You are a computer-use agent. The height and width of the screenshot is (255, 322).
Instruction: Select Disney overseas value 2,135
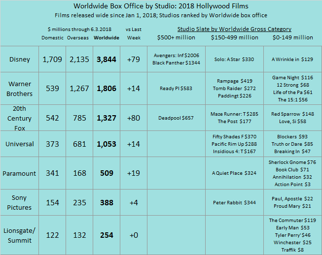(x=79, y=60)
